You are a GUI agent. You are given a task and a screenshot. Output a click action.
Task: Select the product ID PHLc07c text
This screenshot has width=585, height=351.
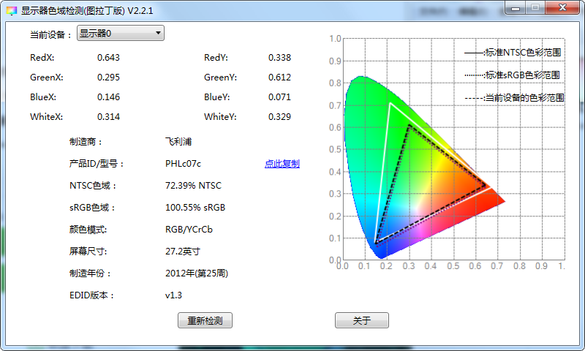[x=183, y=164]
